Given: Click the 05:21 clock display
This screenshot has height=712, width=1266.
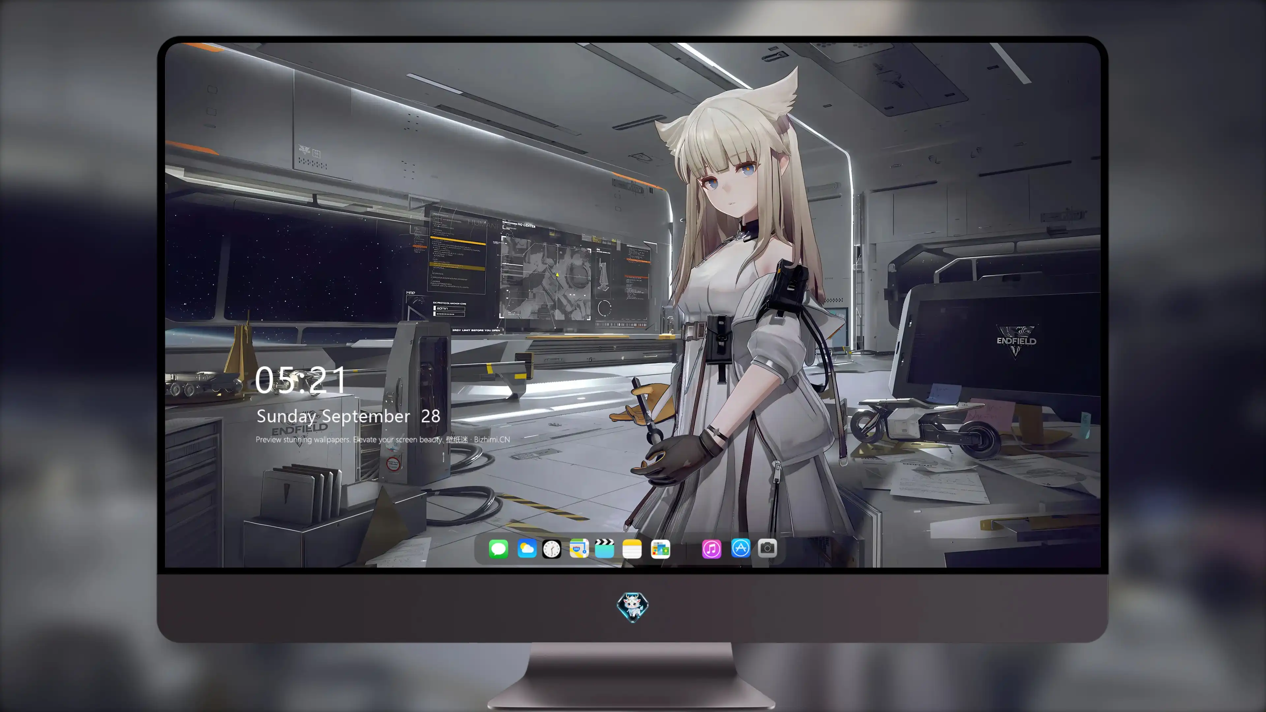Looking at the screenshot, I should [300, 380].
